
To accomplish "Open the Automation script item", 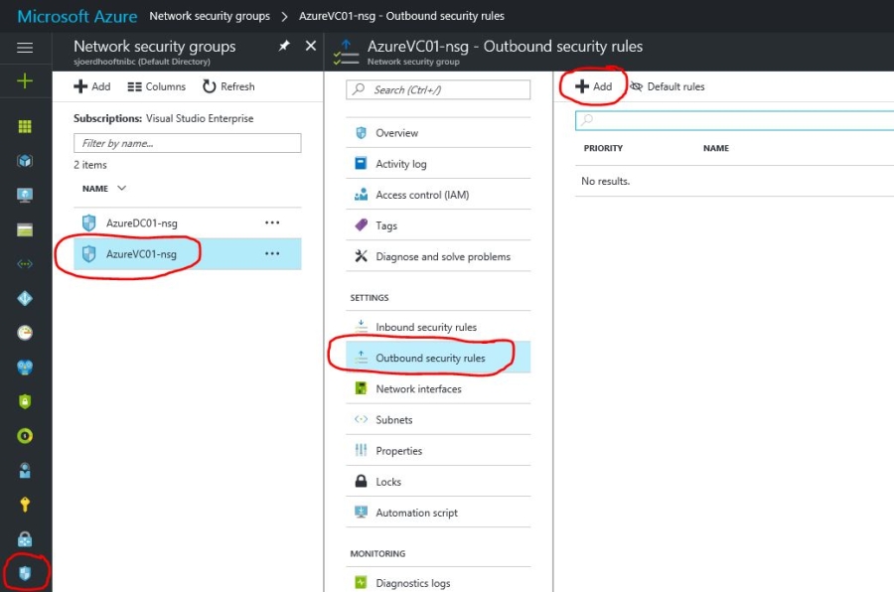I will [438, 513].
